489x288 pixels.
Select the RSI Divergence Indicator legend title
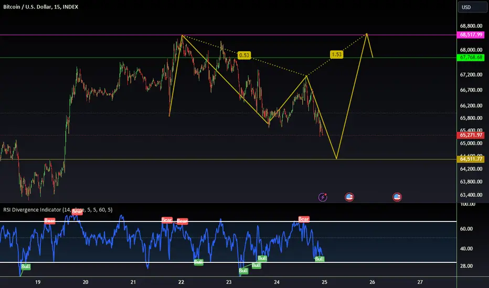tap(58, 210)
